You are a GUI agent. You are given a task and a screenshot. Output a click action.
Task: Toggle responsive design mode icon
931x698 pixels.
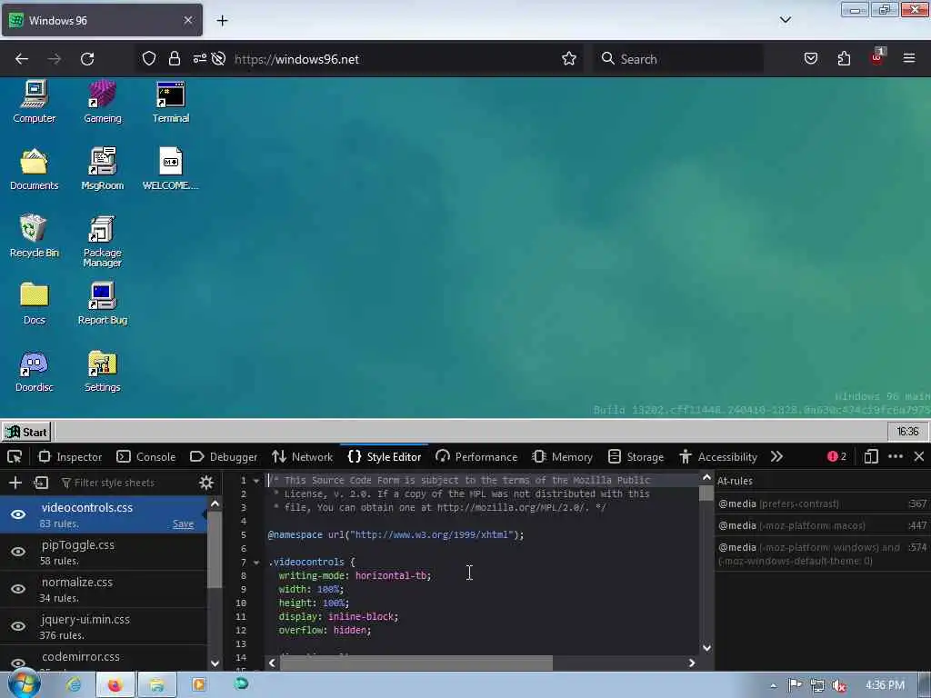pos(870,456)
